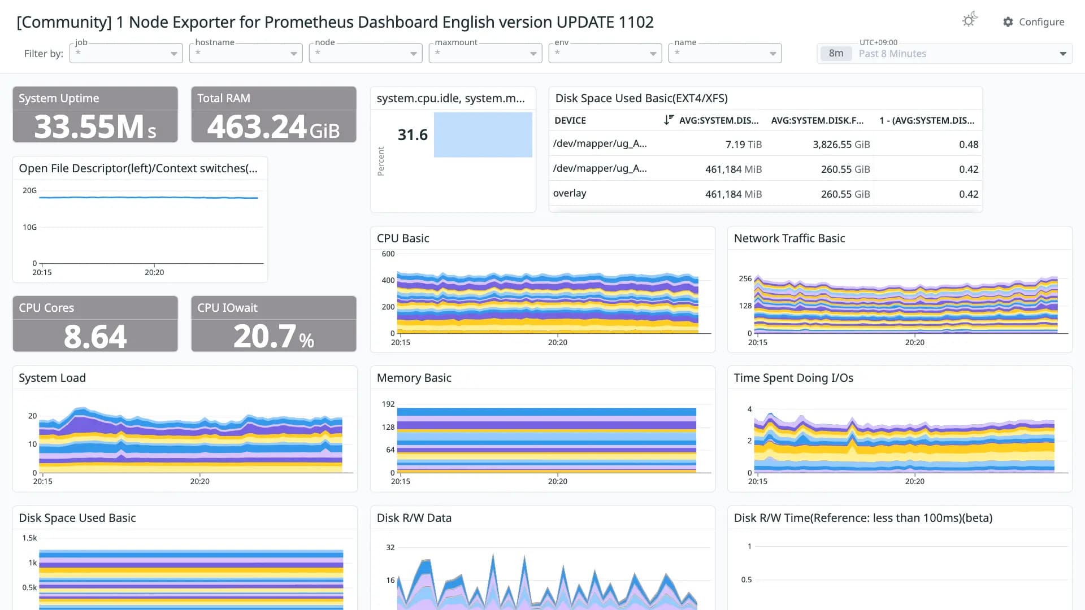Click sort arrow icon in Disk Space table header
Viewport: 1085px width, 610px height.
click(669, 120)
